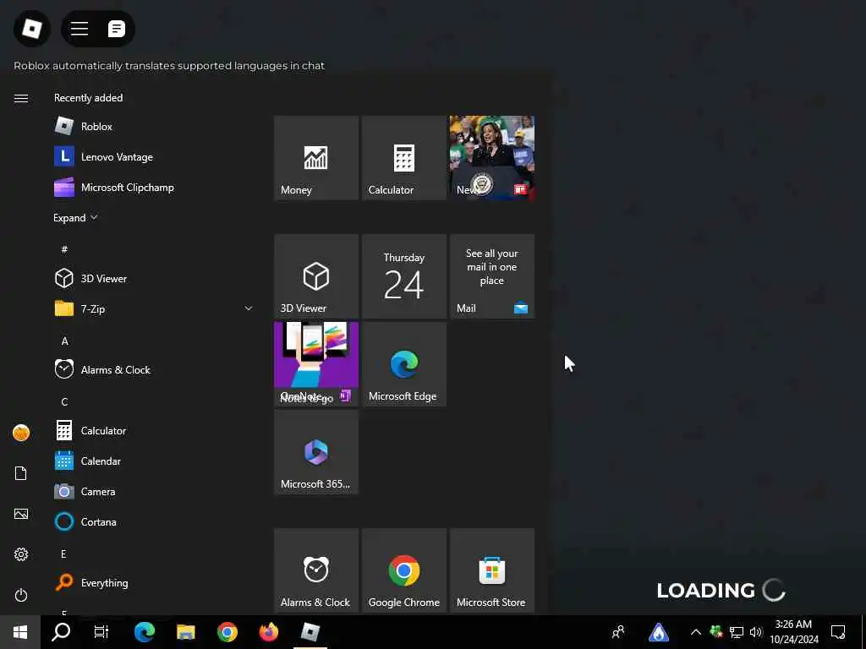Open 3D Viewer in the app list
Viewport: 866px width, 649px height.
(154, 278)
